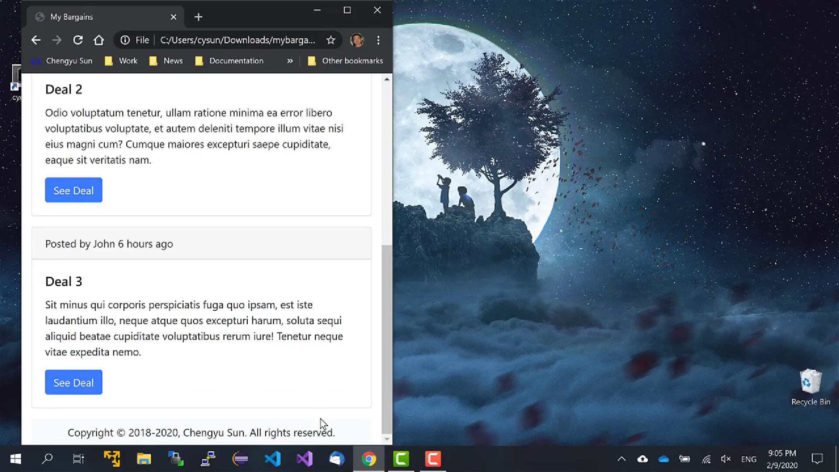Show hidden system tray icons
This screenshot has height=472, width=839.
point(621,459)
